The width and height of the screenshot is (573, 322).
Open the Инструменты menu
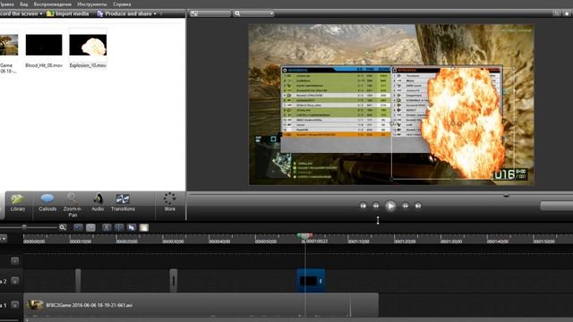[92, 4]
